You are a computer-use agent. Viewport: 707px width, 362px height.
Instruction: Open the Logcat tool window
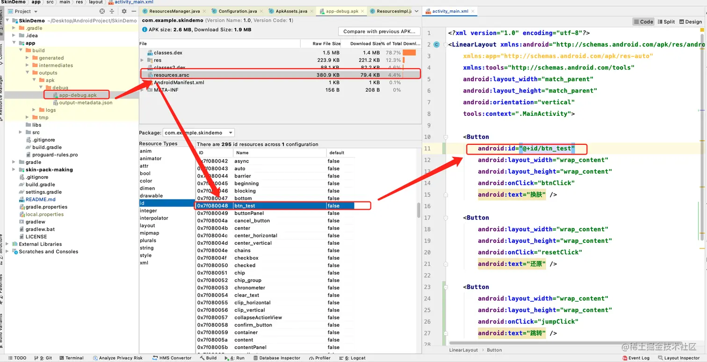(x=352, y=358)
